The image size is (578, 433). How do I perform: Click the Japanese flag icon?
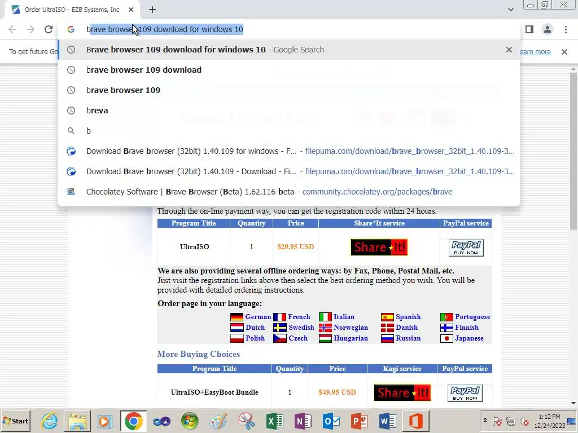tap(446, 338)
